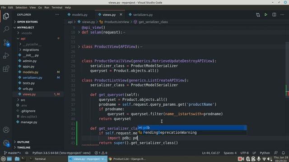Screen dimensions: 289x162
Task: Open the File menu
Action: (x=3, y=8)
